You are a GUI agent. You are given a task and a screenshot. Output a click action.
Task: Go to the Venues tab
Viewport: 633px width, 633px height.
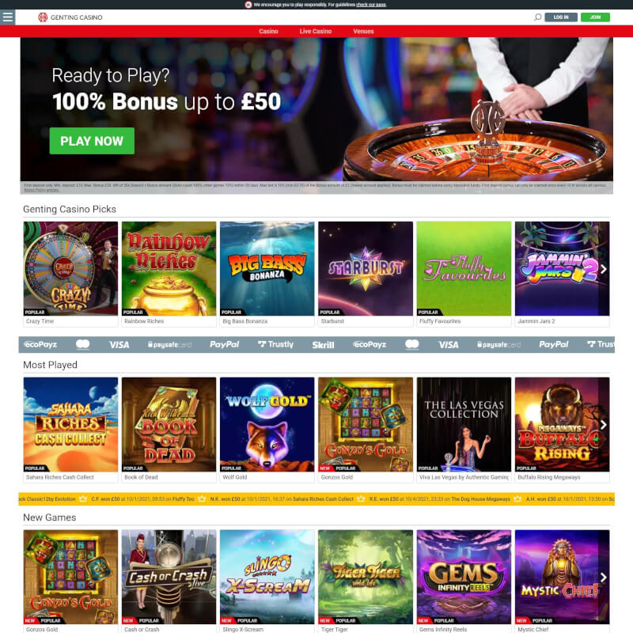363,31
